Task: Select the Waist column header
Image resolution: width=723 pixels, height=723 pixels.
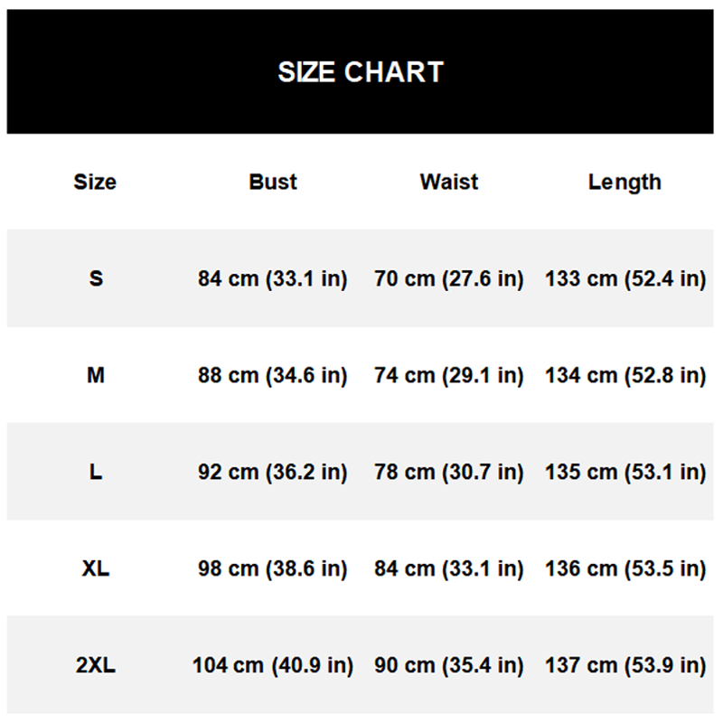Action: pos(449,182)
